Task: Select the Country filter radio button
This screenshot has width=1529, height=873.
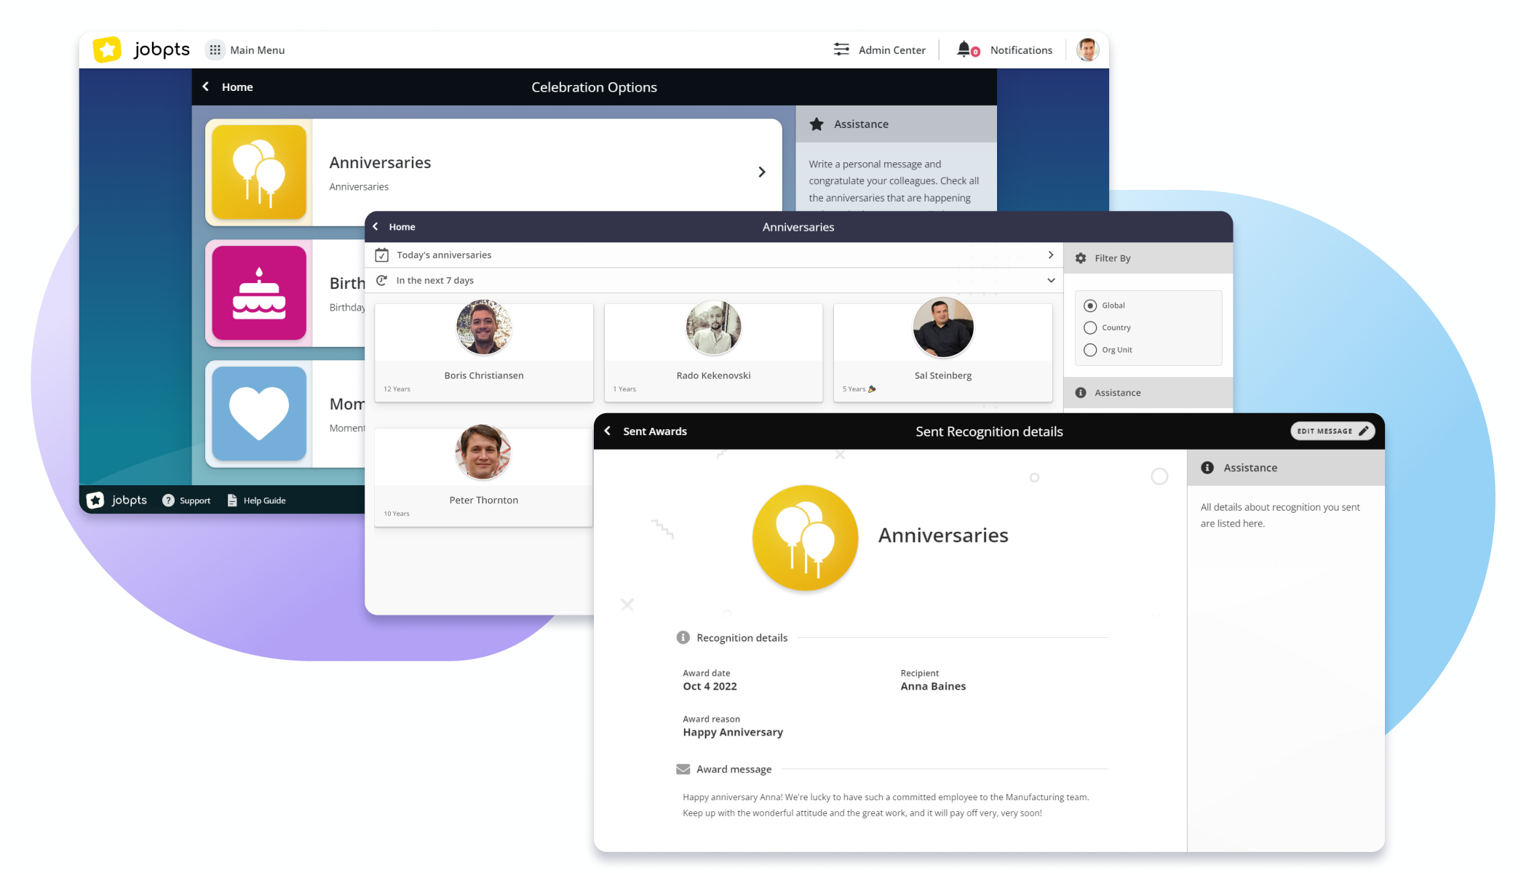Action: click(1090, 328)
